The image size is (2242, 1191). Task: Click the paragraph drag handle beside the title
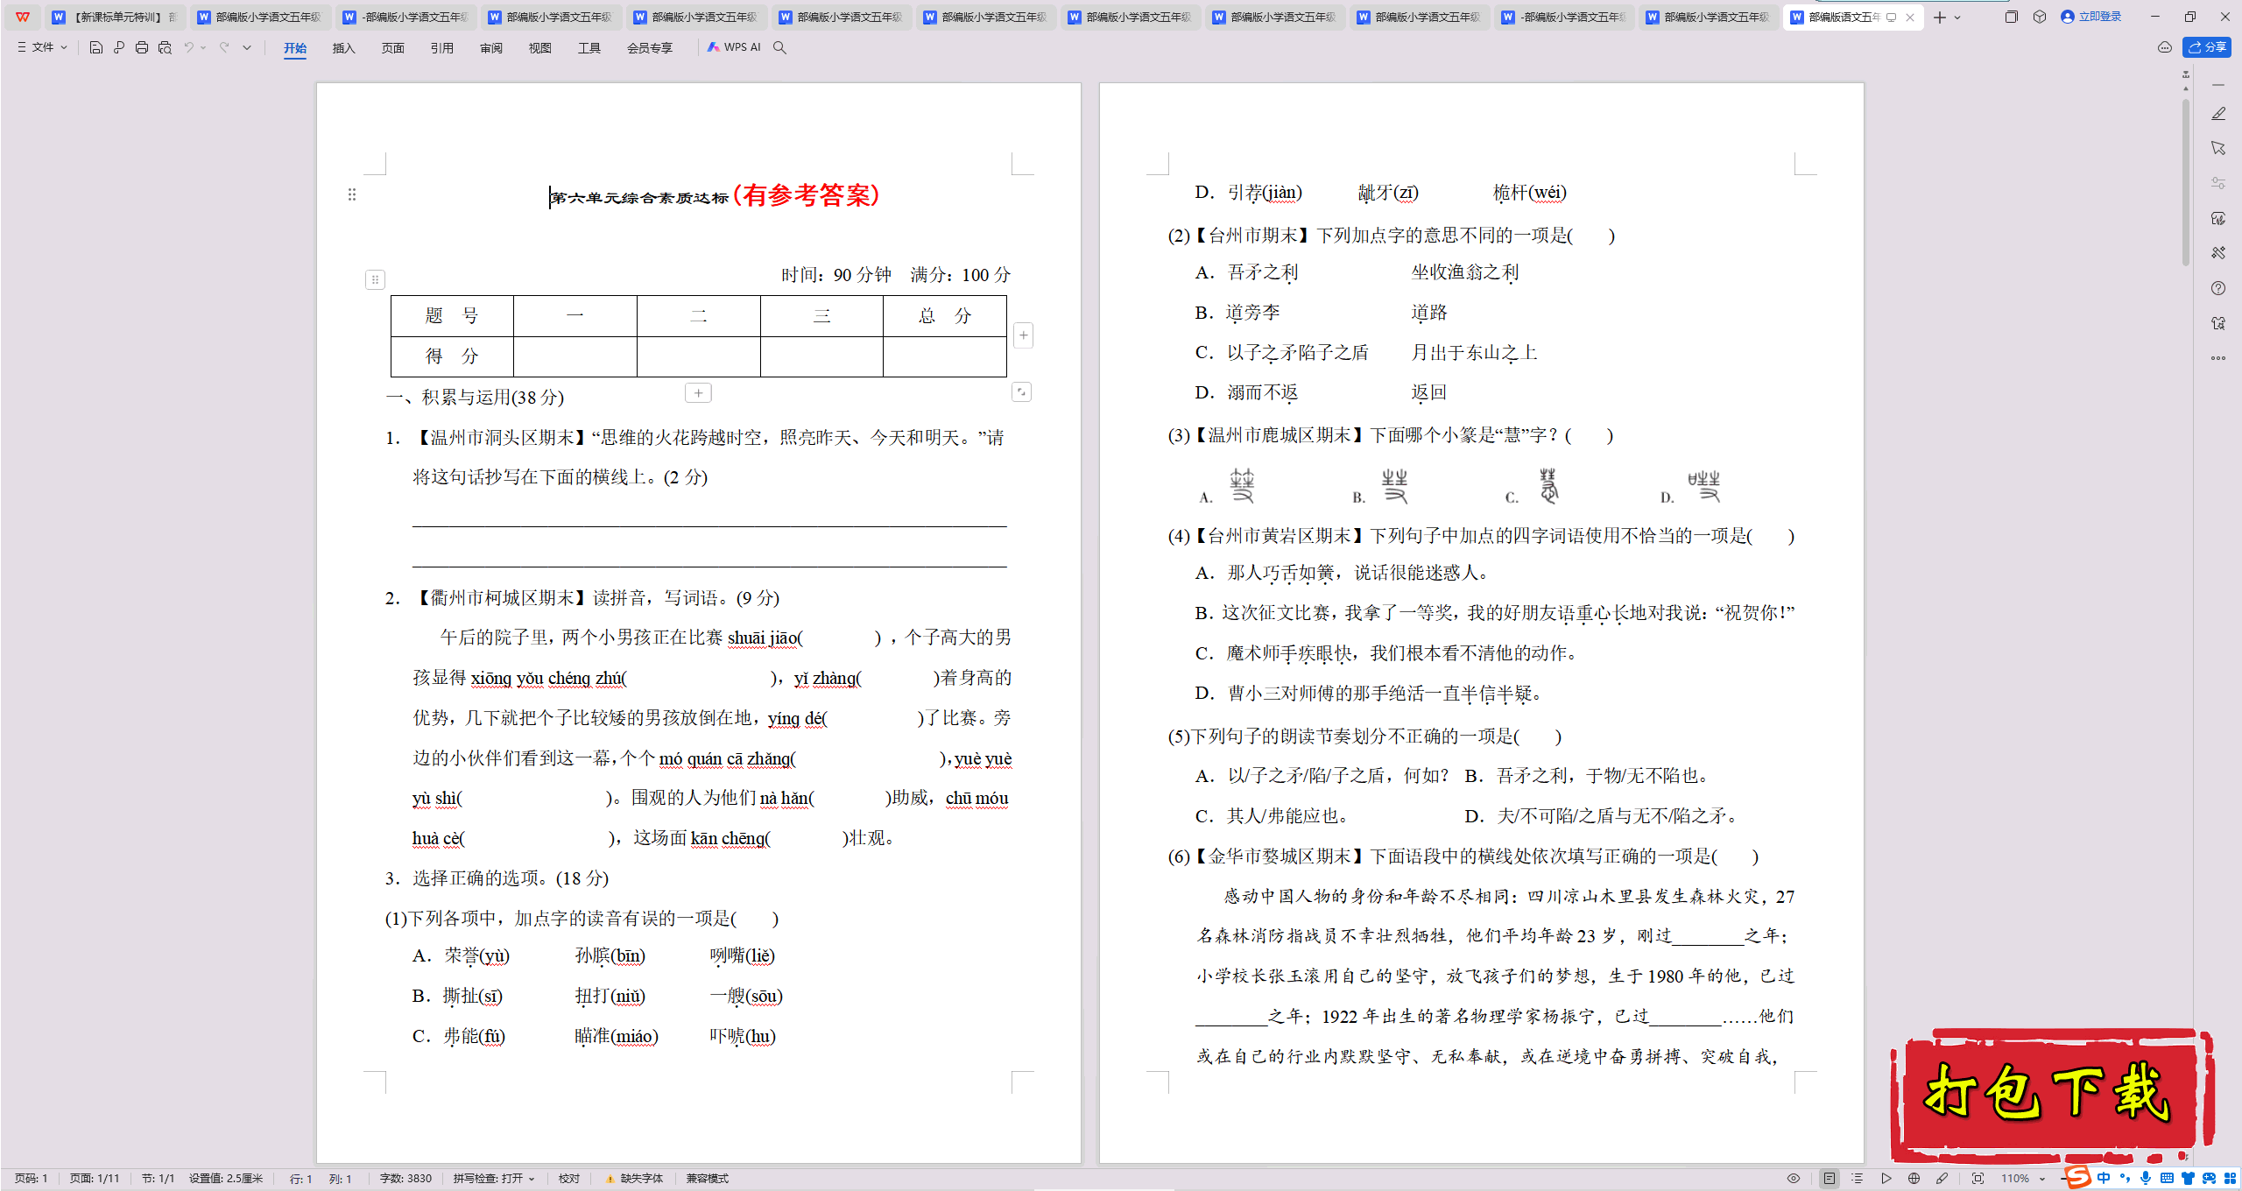pos(352,194)
